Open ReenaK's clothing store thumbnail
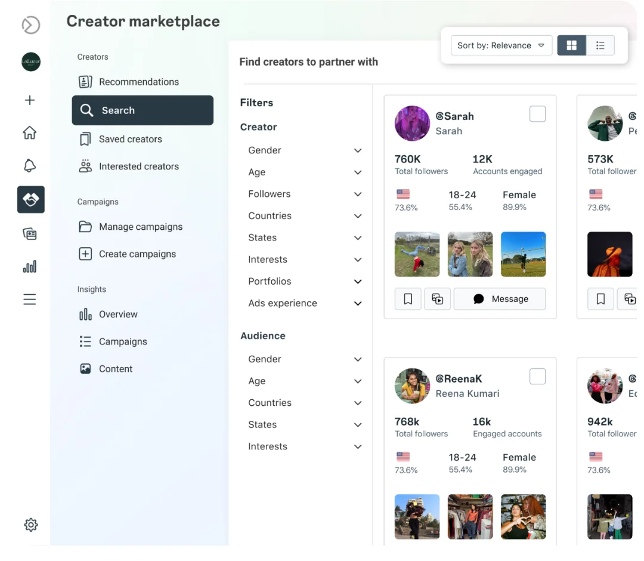The width and height of the screenshot is (644, 561). [470, 517]
